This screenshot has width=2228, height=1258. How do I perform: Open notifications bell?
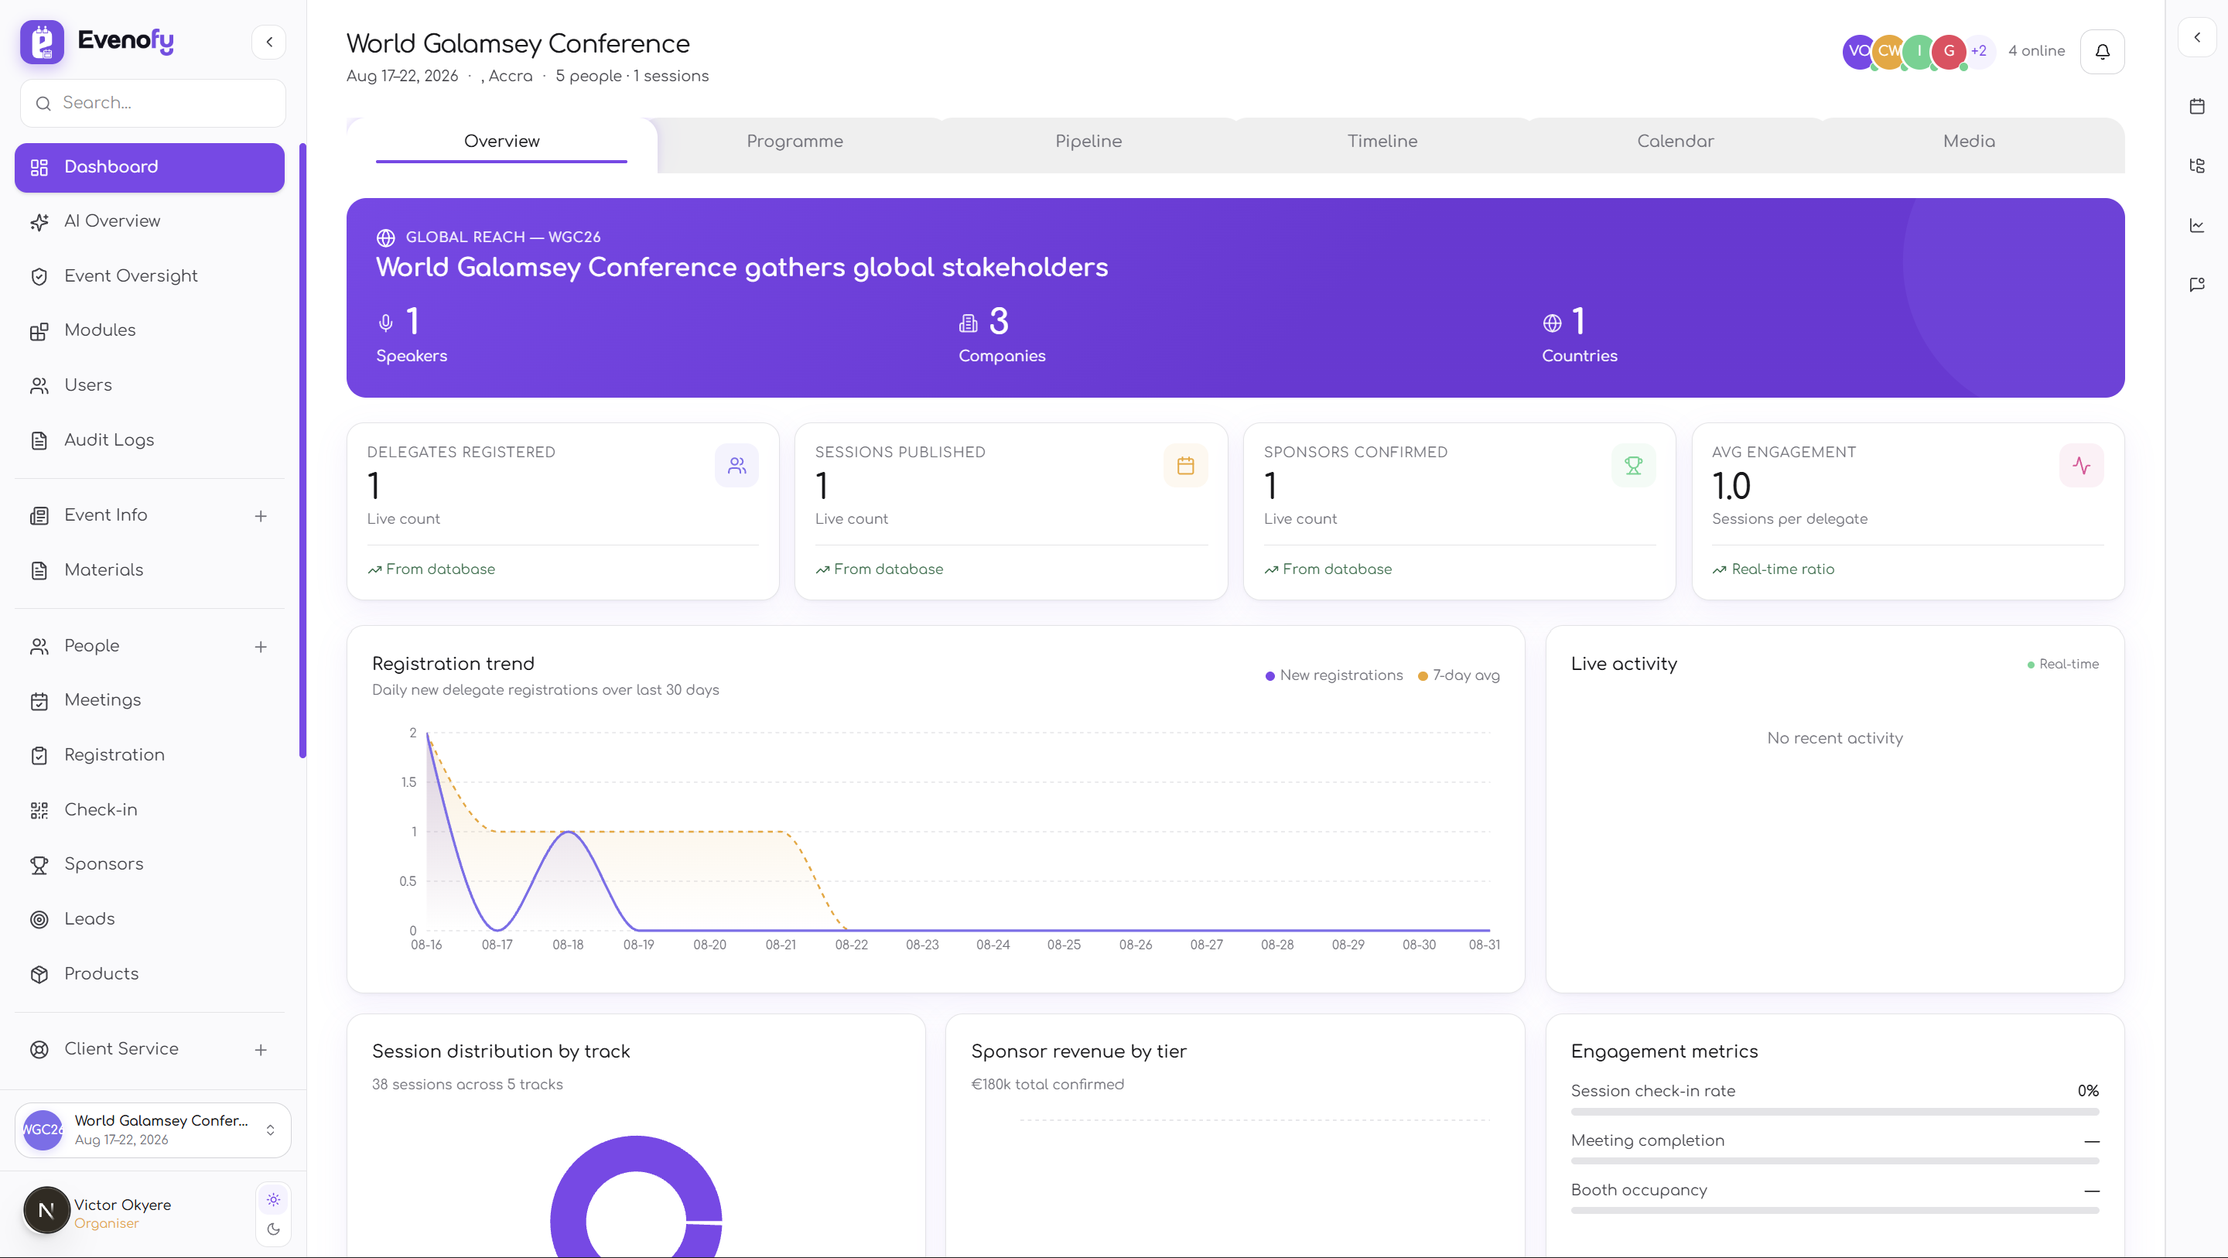click(x=2103, y=52)
